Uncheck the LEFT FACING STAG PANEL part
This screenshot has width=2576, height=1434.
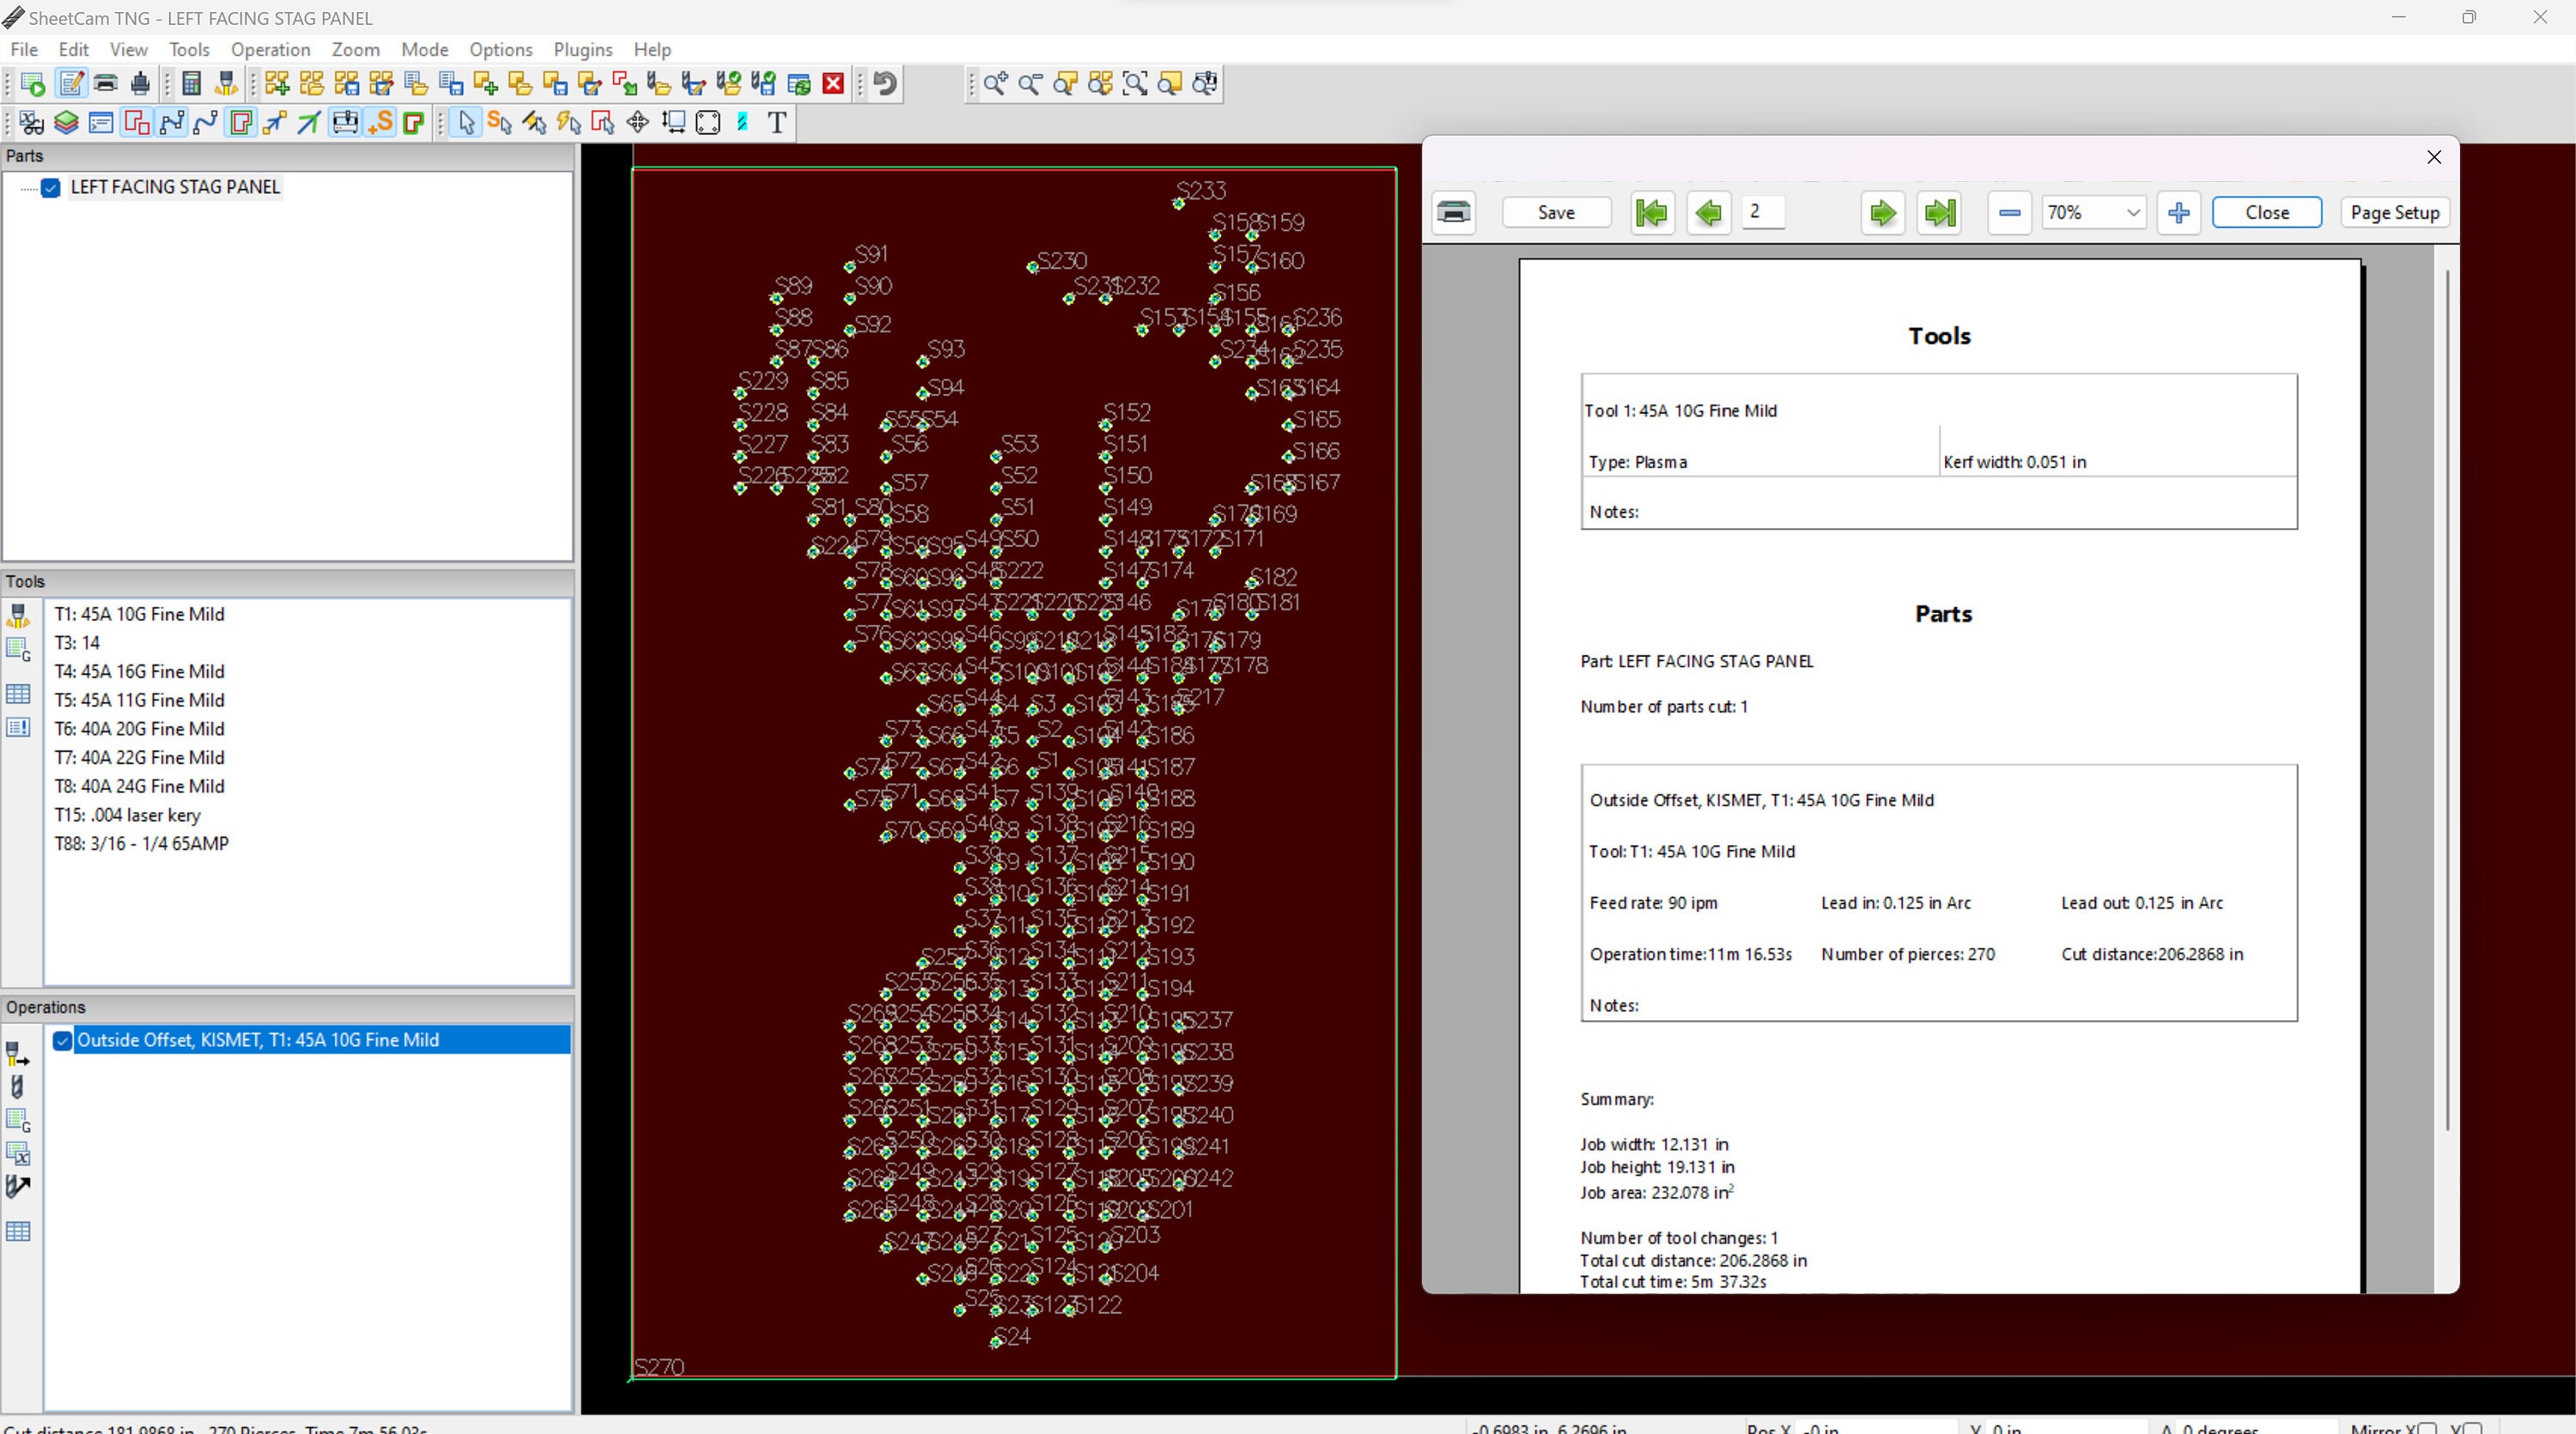(51, 188)
